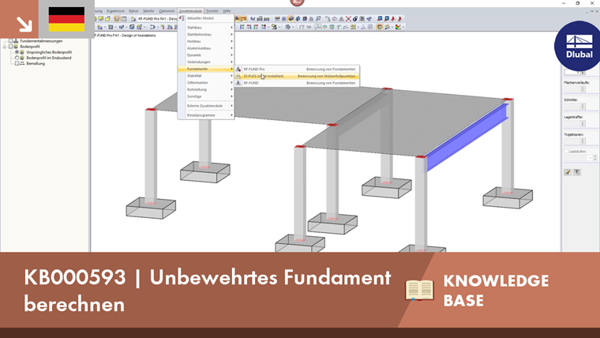Click the Bemaßung tree label

pyautogui.click(x=36, y=64)
